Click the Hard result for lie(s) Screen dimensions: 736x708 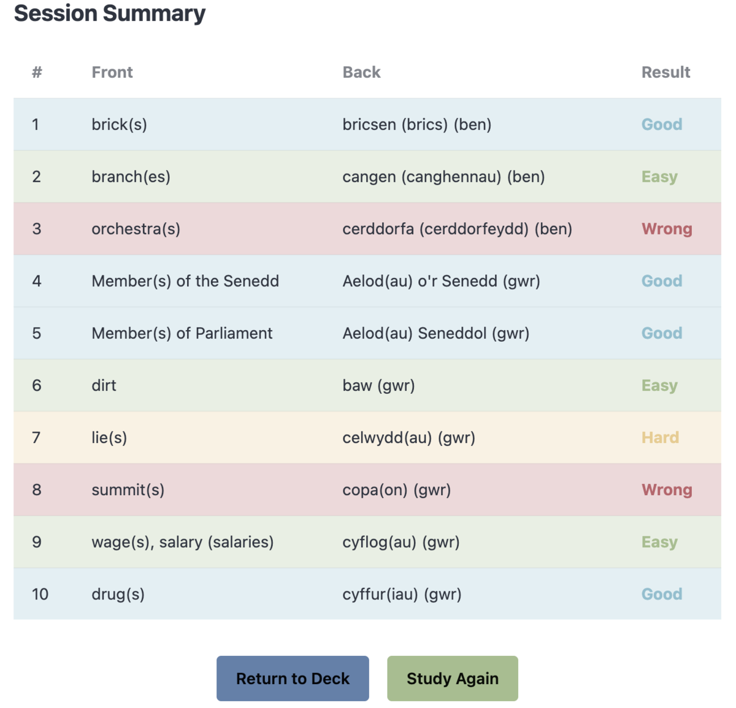click(660, 437)
